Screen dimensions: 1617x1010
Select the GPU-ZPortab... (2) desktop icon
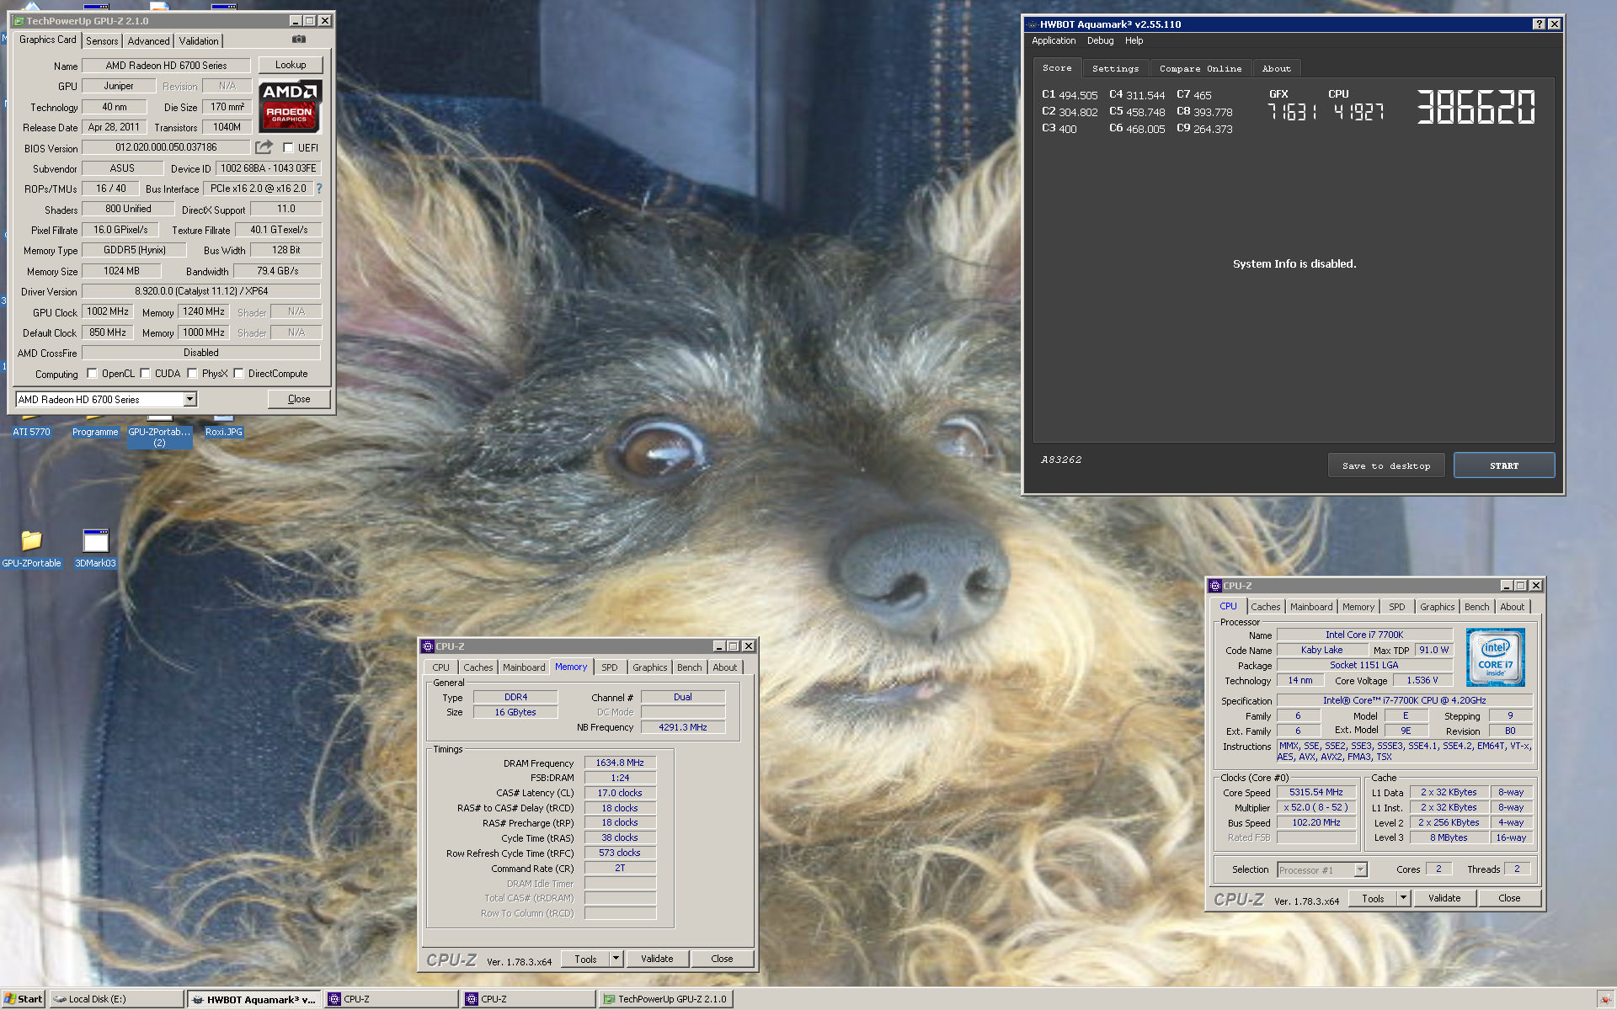(x=159, y=436)
